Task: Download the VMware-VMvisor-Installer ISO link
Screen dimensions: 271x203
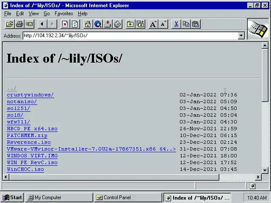Action: tap(91, 149)
